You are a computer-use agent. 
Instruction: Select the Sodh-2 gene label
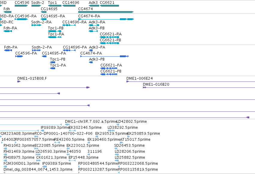point(37,3)
